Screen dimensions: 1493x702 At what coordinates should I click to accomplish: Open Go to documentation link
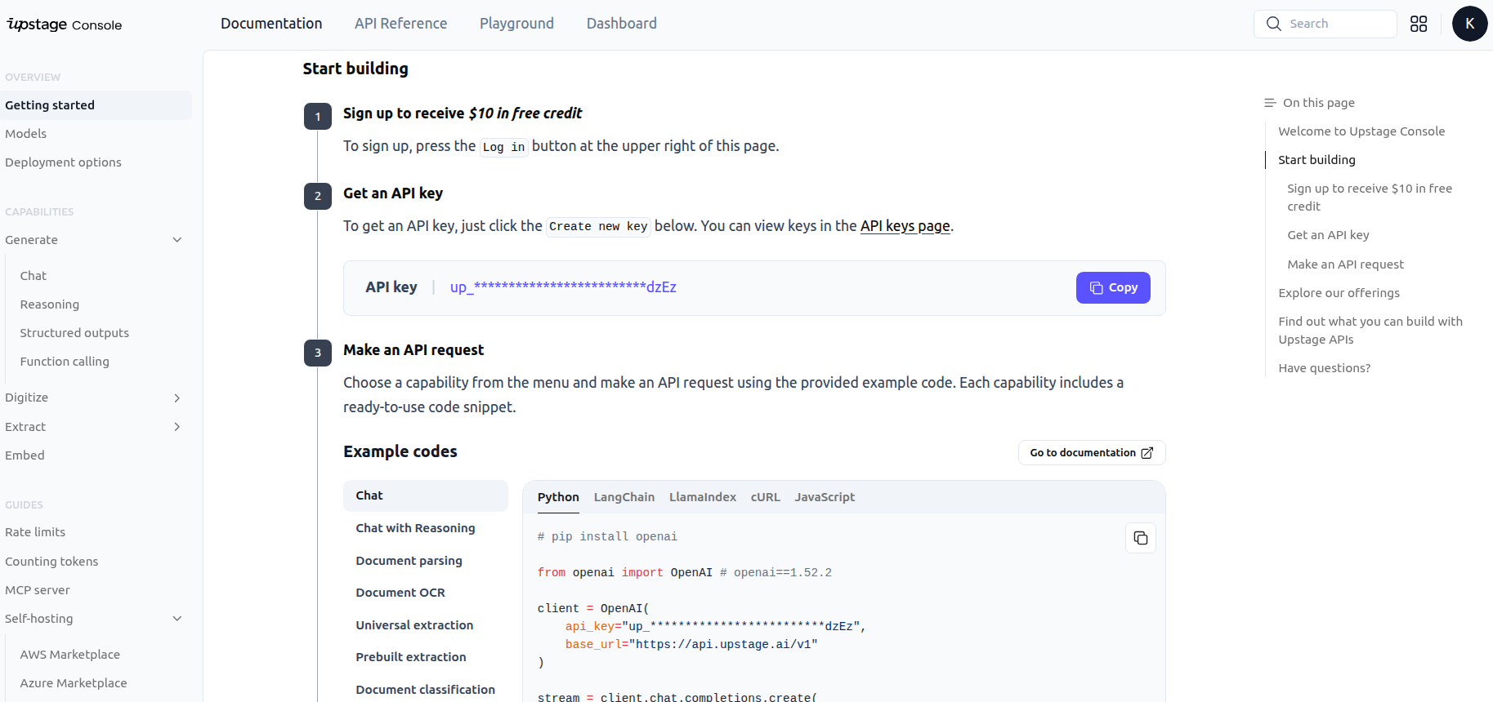coord(1092,453)
